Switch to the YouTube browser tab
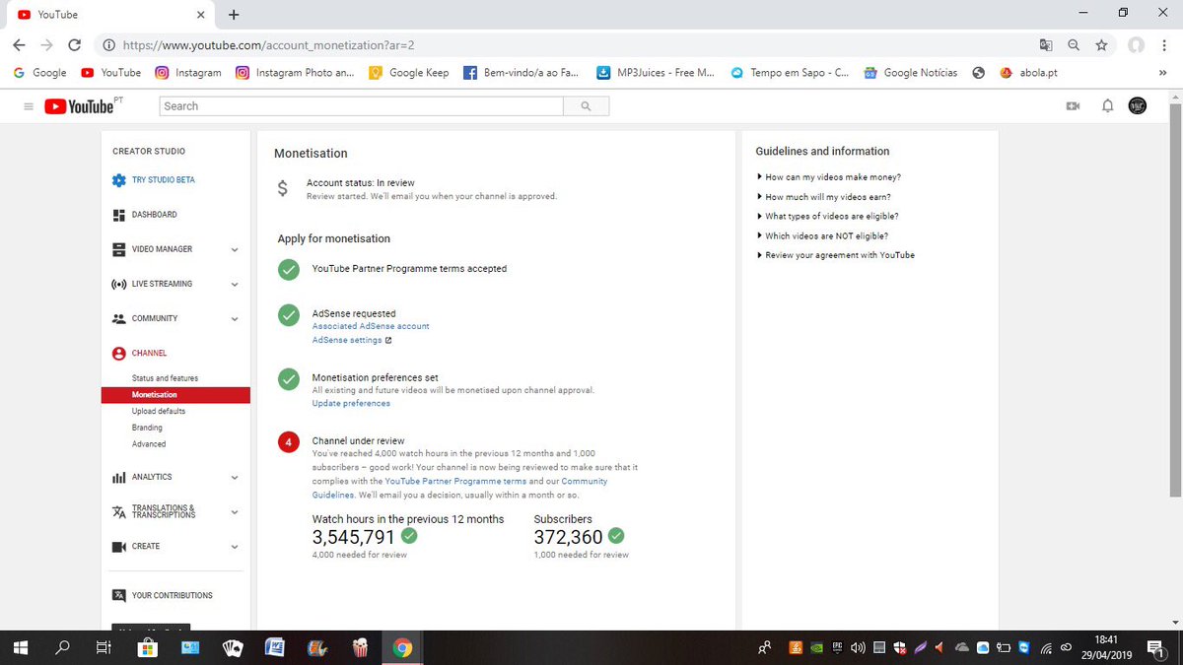 tap(108, 15)
